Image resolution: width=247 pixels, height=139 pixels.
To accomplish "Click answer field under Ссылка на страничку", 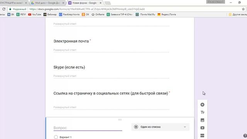I will pyautogui.click(x=111, y=107).
